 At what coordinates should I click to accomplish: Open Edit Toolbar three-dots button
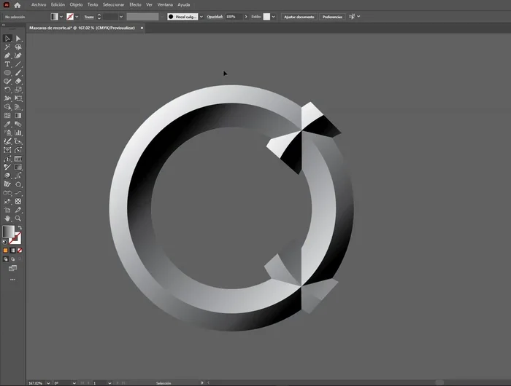click(12, 280)
